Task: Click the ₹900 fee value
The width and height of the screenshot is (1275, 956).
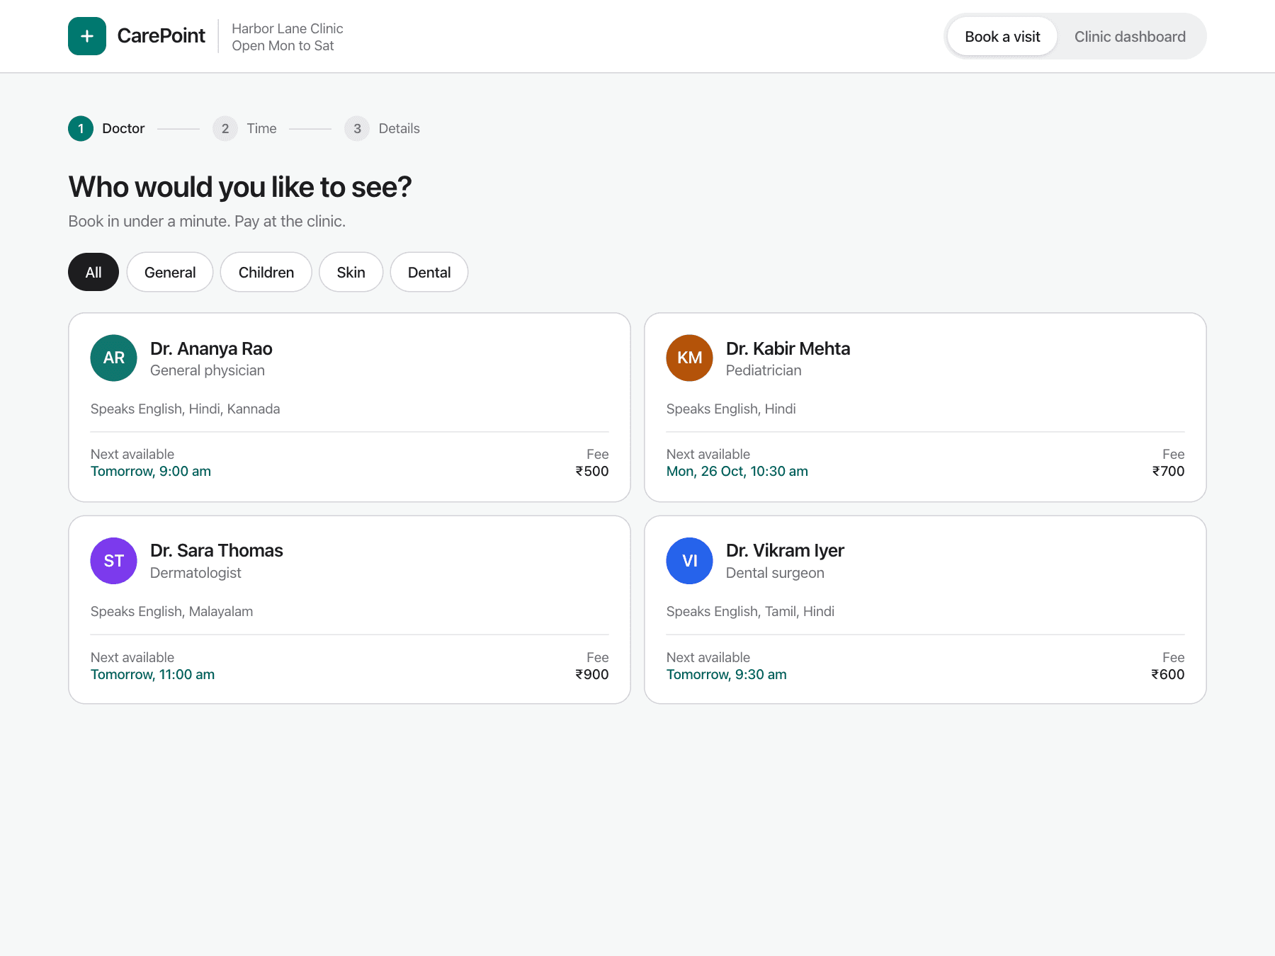Action: pos(592,674)
